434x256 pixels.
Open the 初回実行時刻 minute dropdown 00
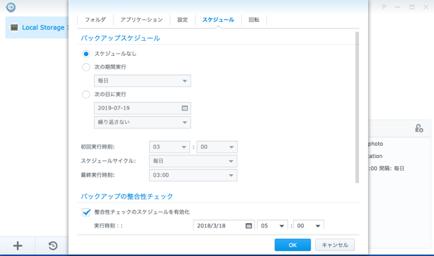pos(217,147)
